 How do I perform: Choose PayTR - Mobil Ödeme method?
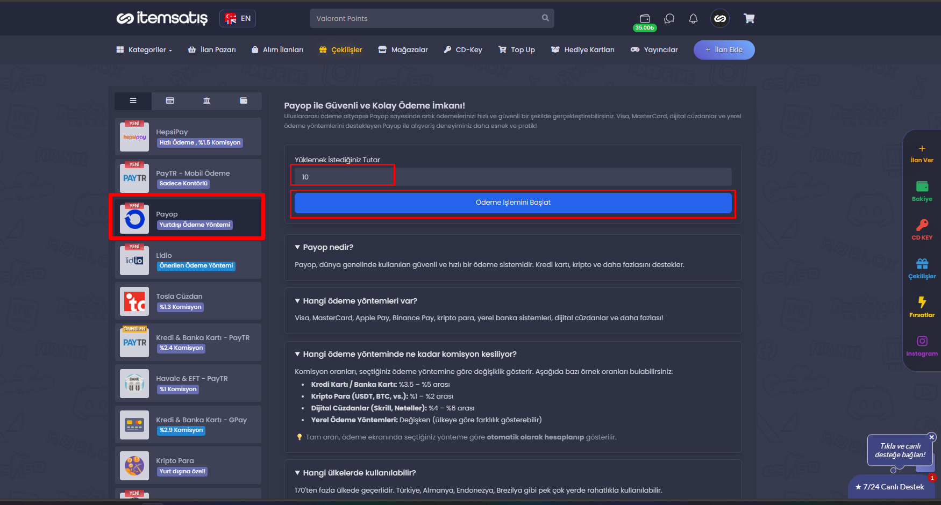point(188,178)
